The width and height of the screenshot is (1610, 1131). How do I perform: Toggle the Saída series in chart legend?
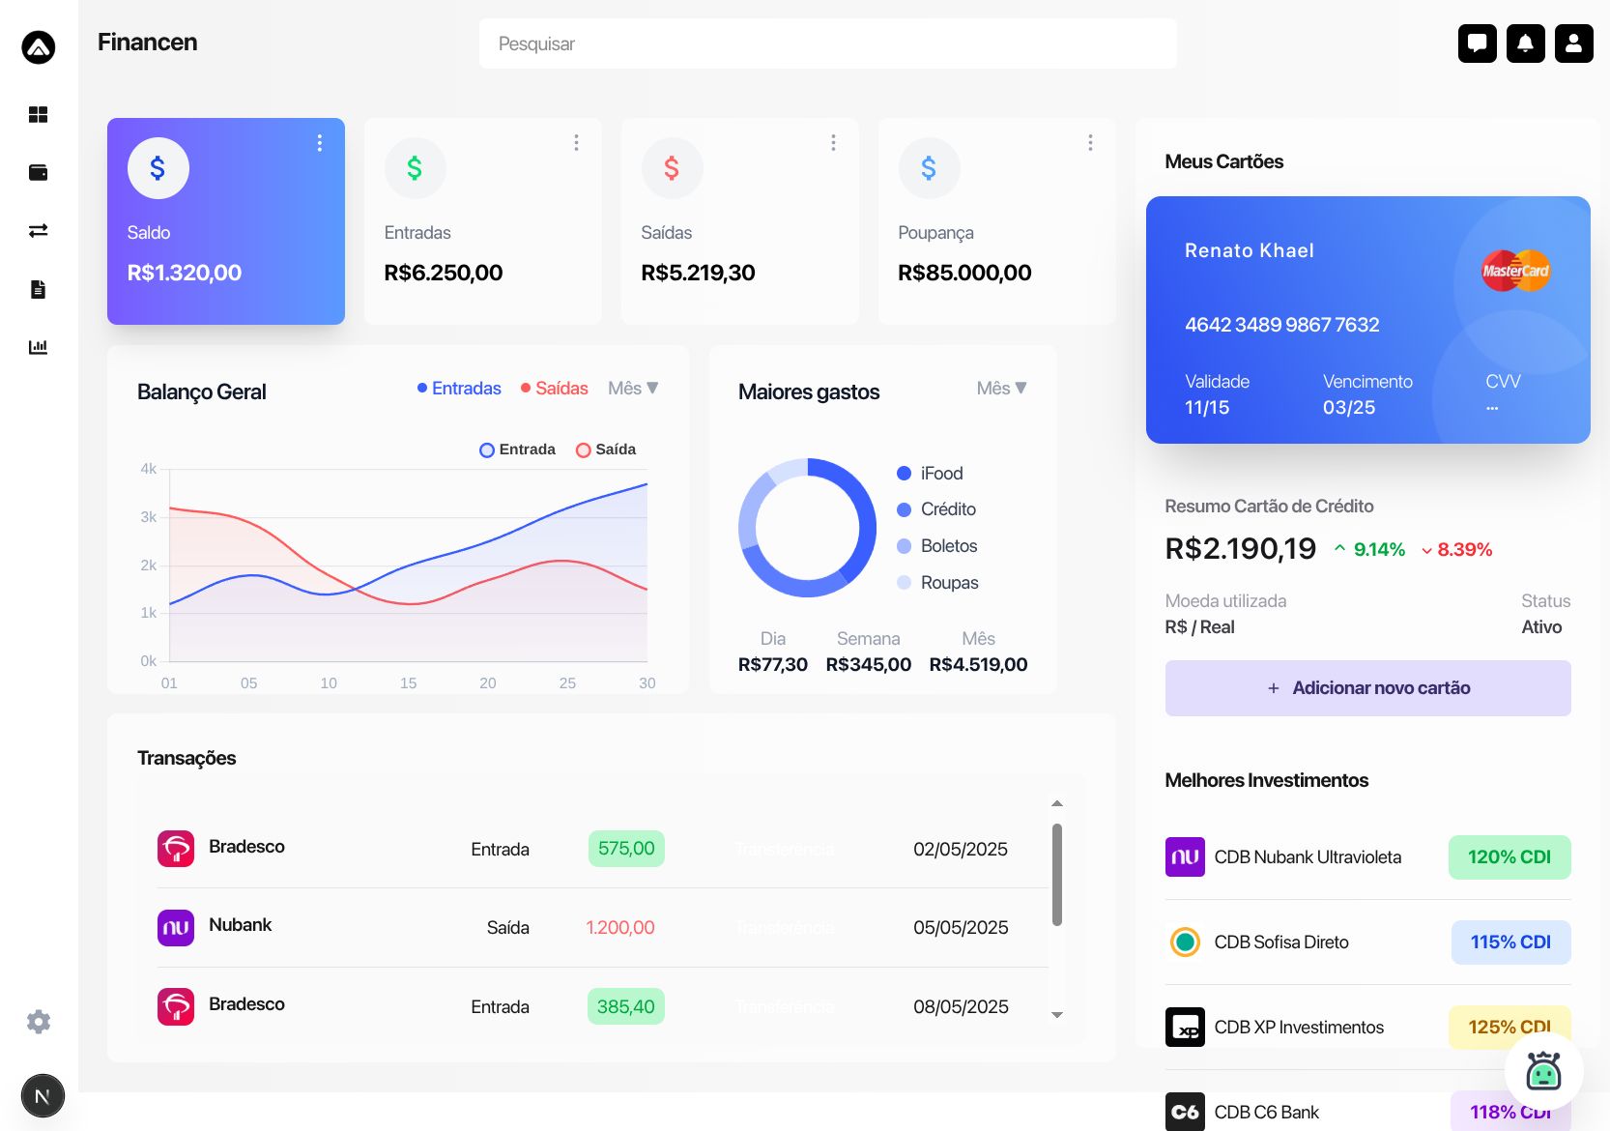tap(606, 449)
